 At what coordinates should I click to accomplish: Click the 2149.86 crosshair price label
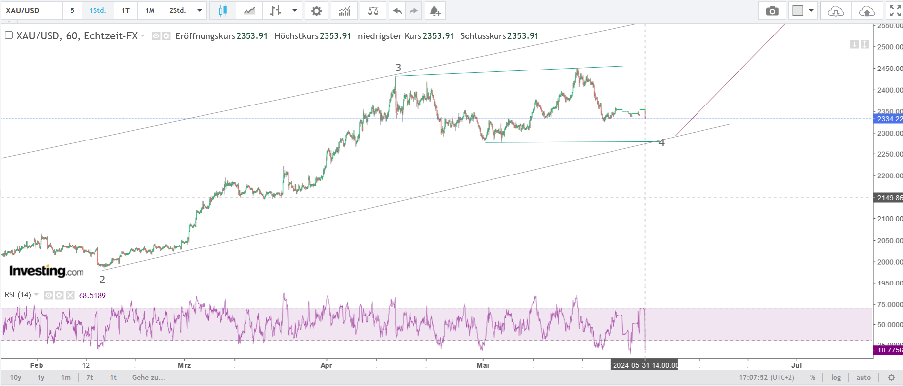pyautogui.click(x=888, y=198)
